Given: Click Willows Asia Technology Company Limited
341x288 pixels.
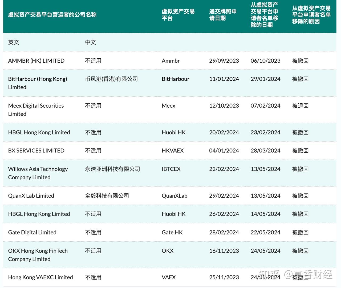Looking at the screenshot, I should (38, 173).
